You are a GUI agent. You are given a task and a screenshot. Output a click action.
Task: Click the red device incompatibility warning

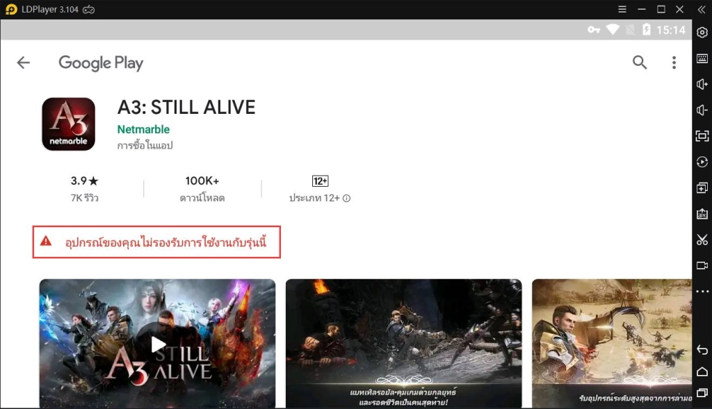[156, 242]
